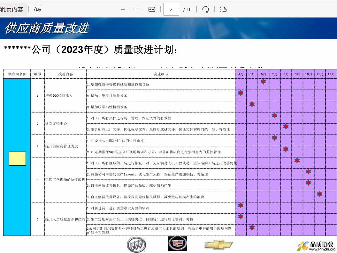
Task: Click the row AP安排SQE团队对供应商进行审核
Action: tap(161, 141)
